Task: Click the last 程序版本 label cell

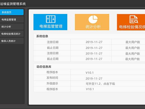Action: [52, 89]
